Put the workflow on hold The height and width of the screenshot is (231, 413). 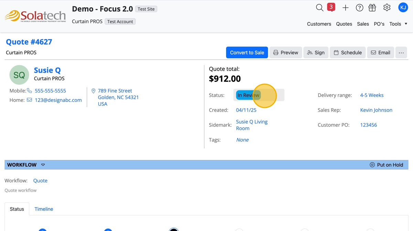pyautogui.click(x=386, y=165)
